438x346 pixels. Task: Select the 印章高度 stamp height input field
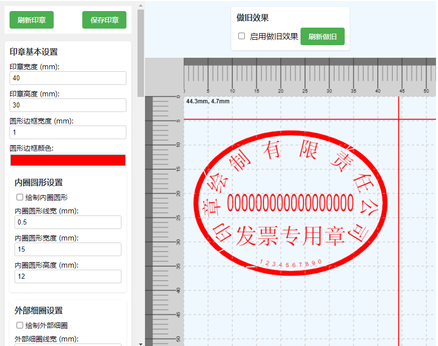coord(68,105)
